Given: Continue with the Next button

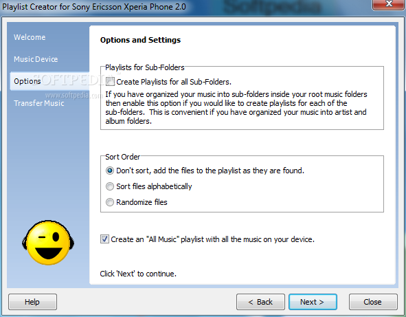Looking at the screenshot, I should tap(313, 302).
